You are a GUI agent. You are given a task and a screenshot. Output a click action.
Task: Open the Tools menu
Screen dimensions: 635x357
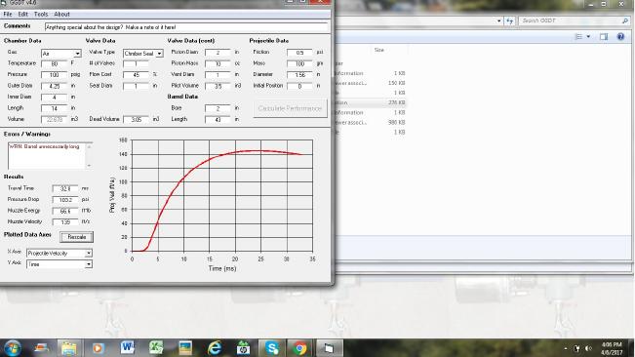pyautogui.click(x=41, y=15)
